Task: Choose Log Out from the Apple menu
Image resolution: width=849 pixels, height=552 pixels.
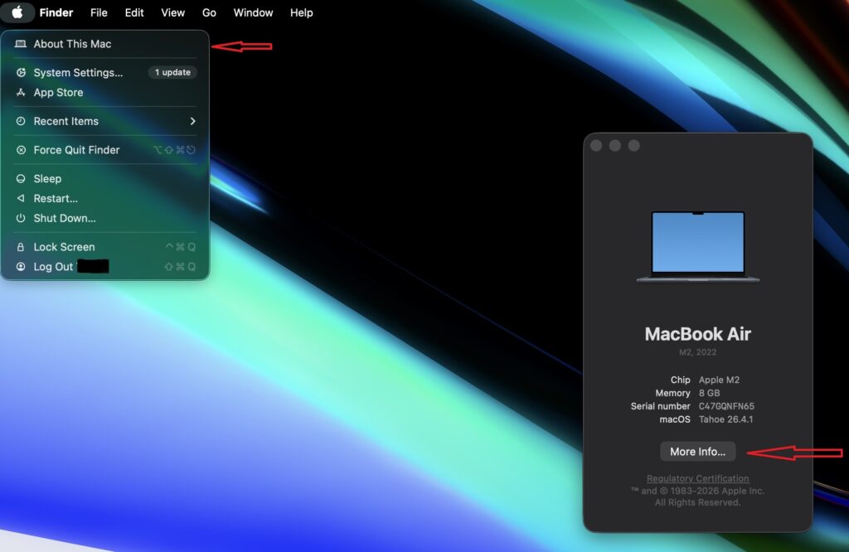Action: click(x=104, y=267)
